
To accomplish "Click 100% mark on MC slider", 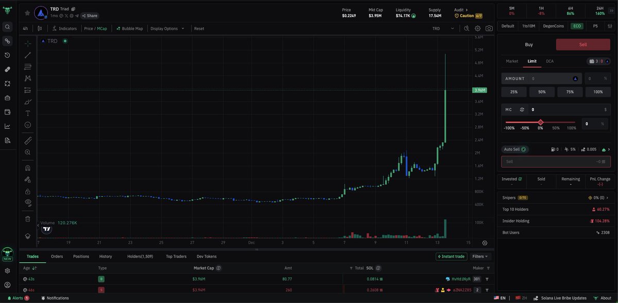I will click(572, 128).
